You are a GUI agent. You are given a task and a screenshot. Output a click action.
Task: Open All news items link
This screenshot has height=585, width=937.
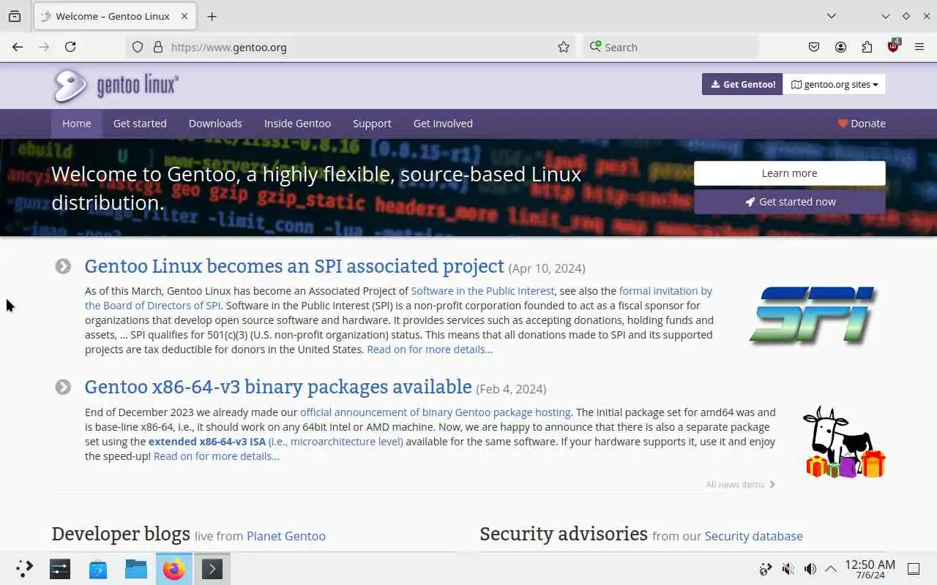click(x=740, y=484)
